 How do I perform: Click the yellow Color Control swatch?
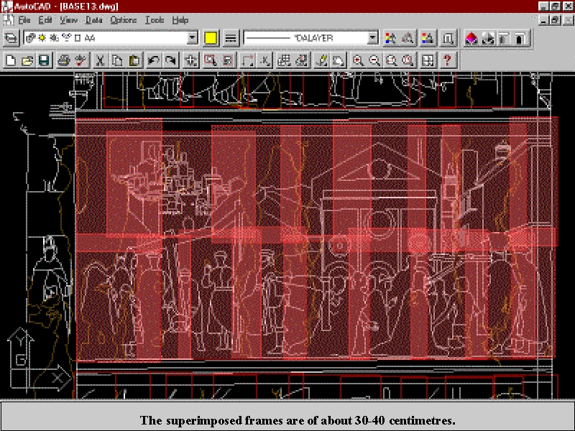click(211, 38)
